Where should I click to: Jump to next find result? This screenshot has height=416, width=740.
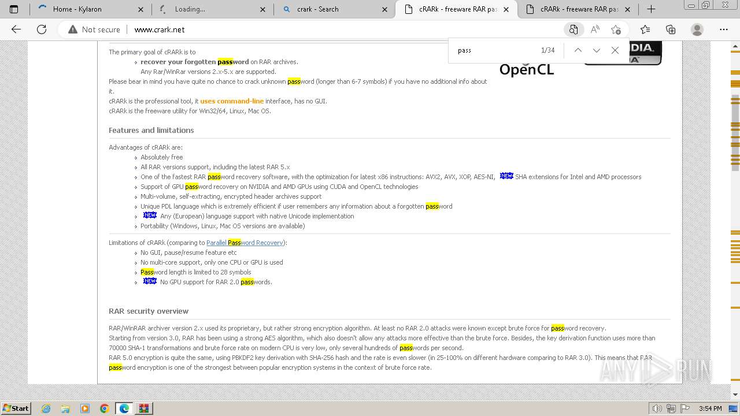pos(597,50)
